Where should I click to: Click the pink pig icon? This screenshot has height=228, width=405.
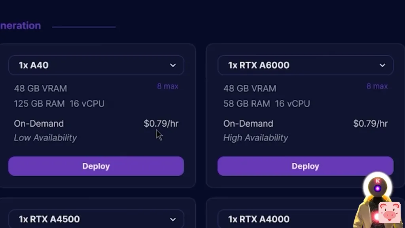(x=390, y=213)
